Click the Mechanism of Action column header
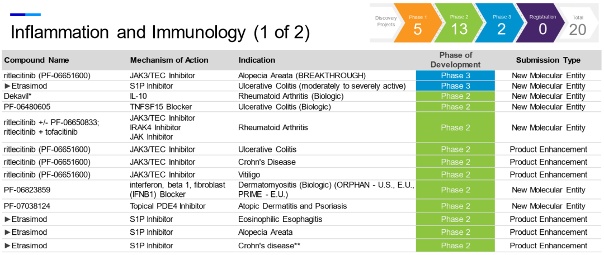The height and width of the screenshot is (255, 604). tap(169, 60)
